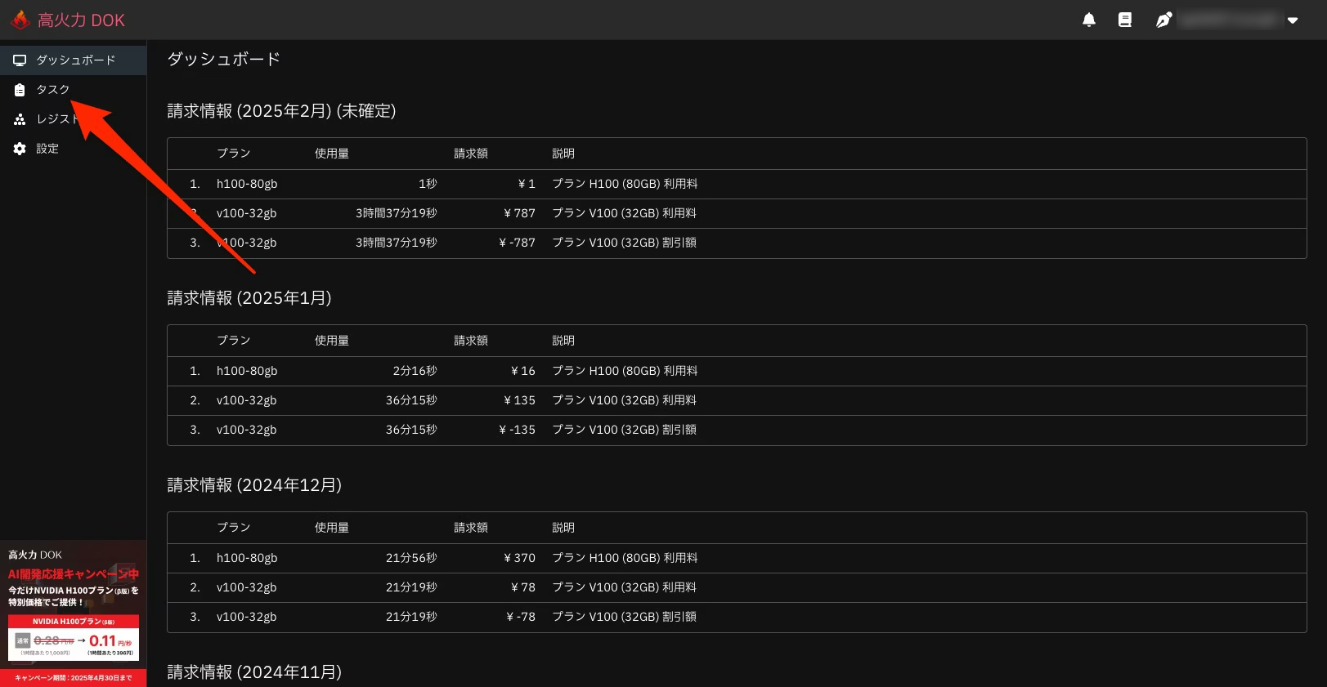Click the 高火力 DOK title link
The height and width of the screenshot is (687, 1327).
81,20
